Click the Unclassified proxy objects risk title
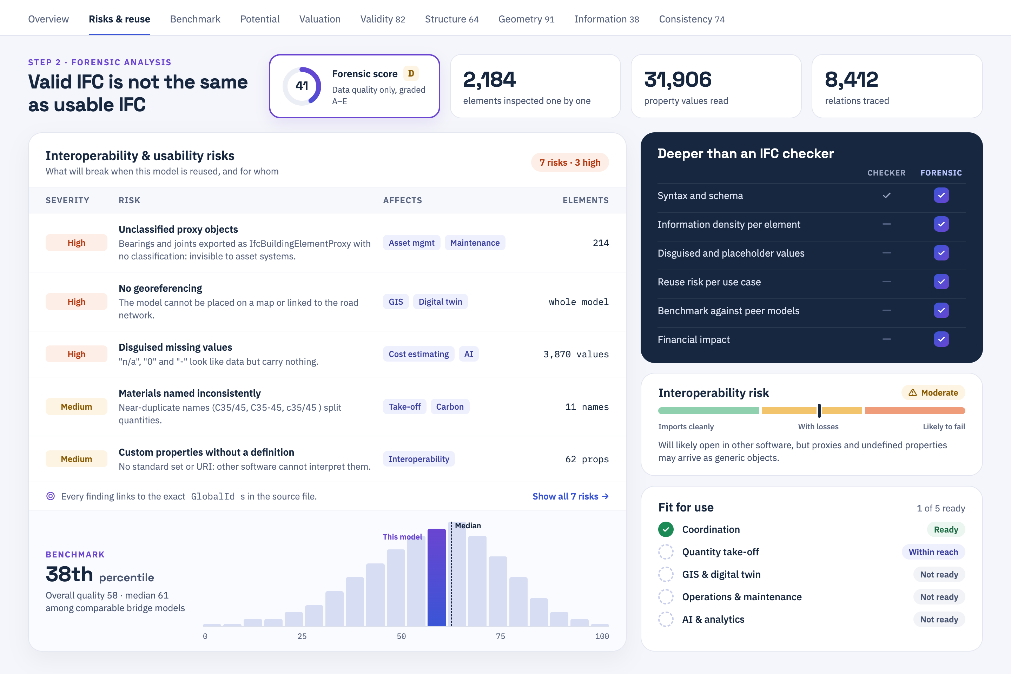The image size is (1011, 674). click(x=178, y=229)
